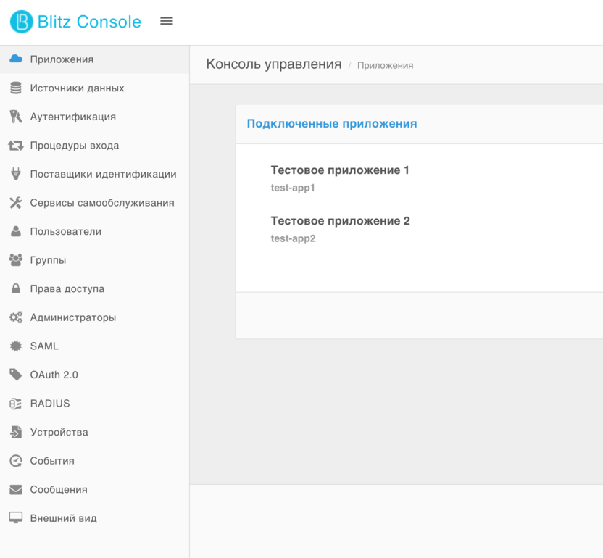Viewport: 603px width, 558px height.
Task: Select Процедуры входа in sidebar
Action: [x=95, y=146]
